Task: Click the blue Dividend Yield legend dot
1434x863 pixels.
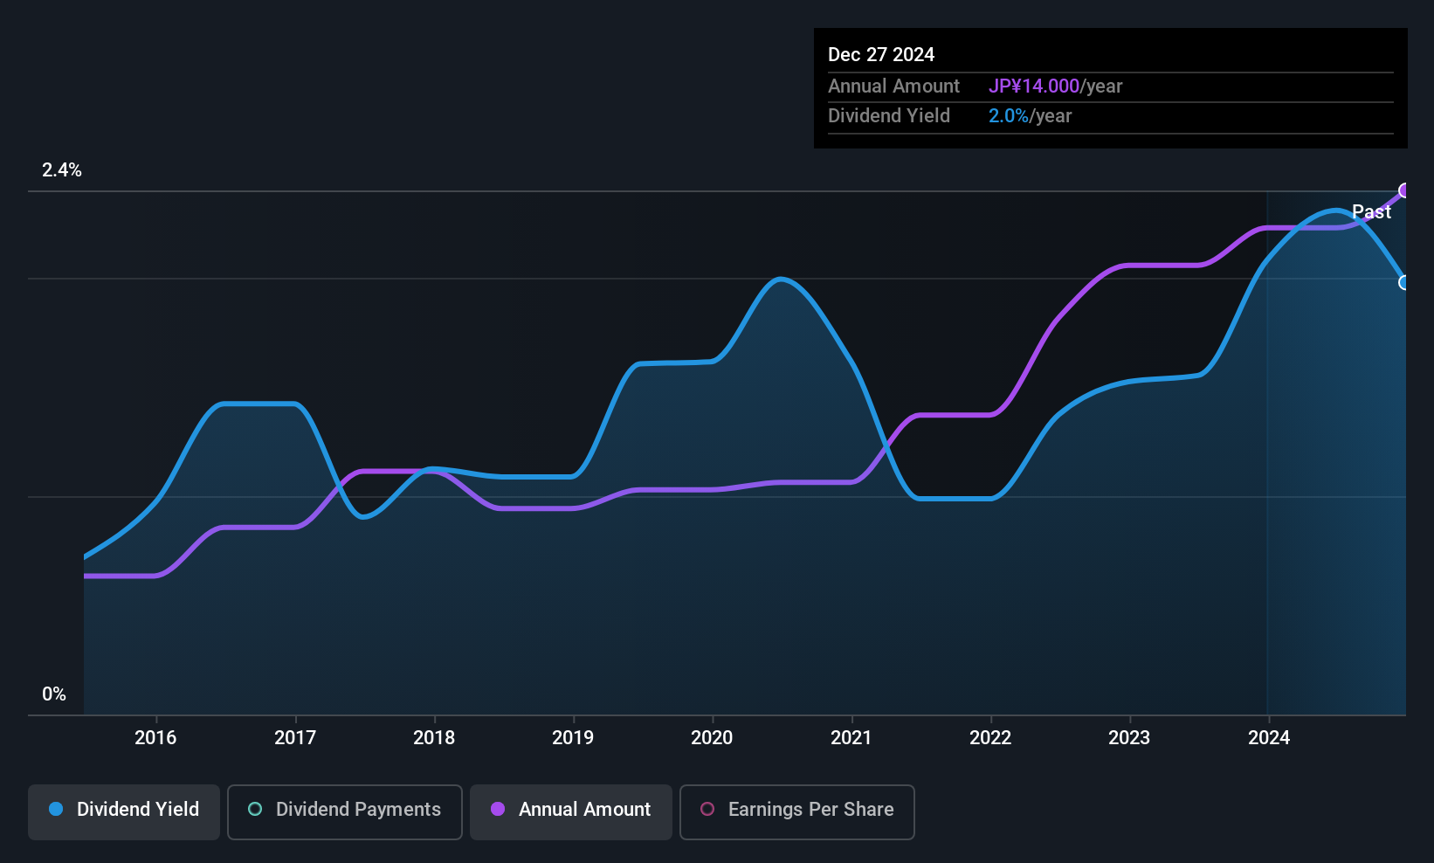Action: [56, 809]
